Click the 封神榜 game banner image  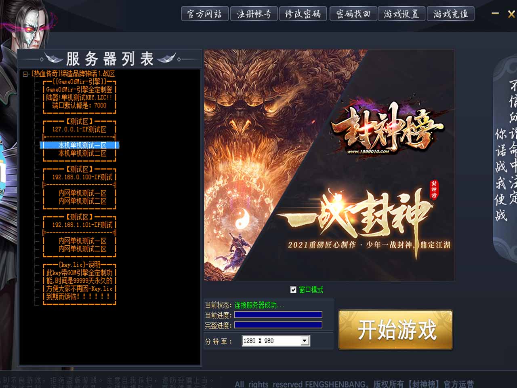329,165
